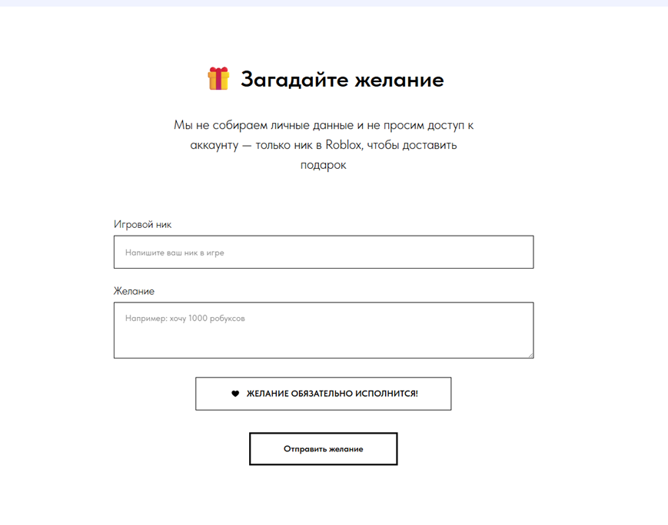The image size is (668, 525).
Task: Grab the wish textarea resize handle
Action: tap(530, 355)
